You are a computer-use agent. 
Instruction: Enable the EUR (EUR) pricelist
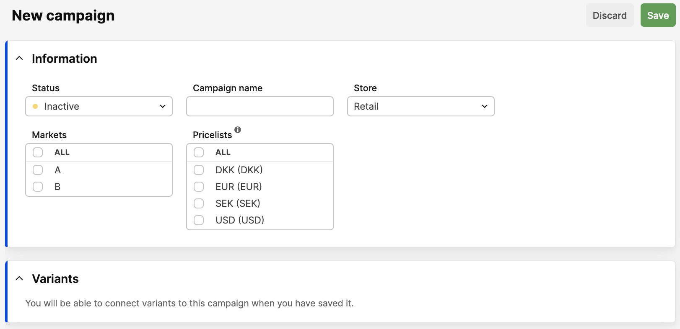click(199, 187)
